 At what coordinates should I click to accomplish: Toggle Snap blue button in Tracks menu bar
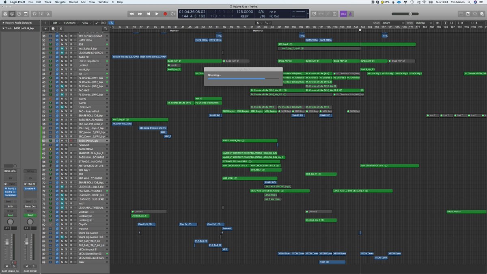[x=111, y=23]
